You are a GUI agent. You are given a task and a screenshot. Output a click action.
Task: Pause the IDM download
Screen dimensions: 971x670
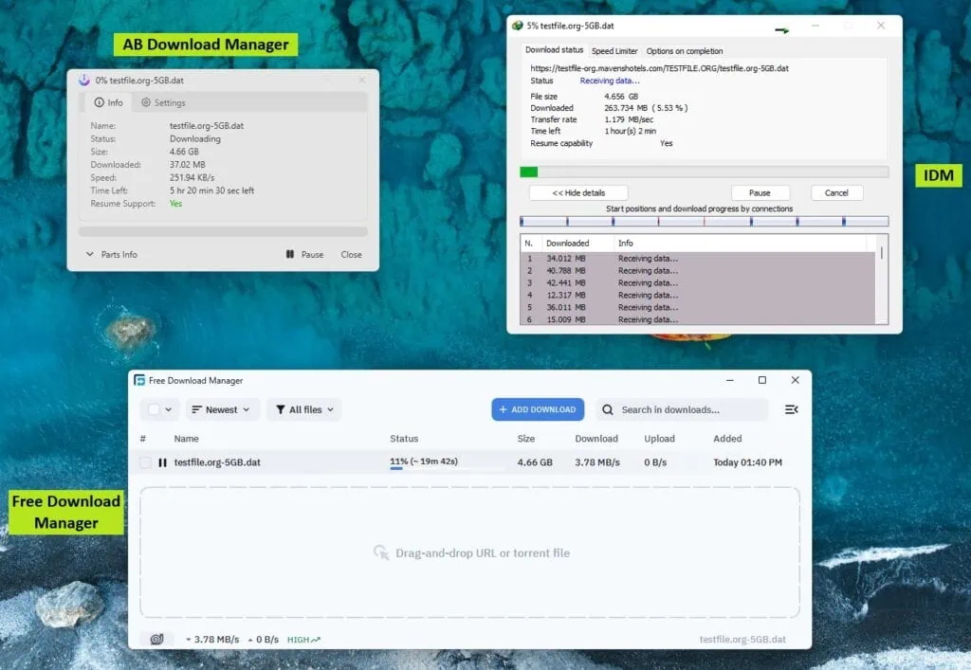(760, 193)
